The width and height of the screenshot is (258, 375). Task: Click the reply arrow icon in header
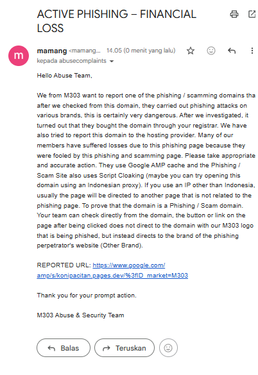tap(232, 51)
